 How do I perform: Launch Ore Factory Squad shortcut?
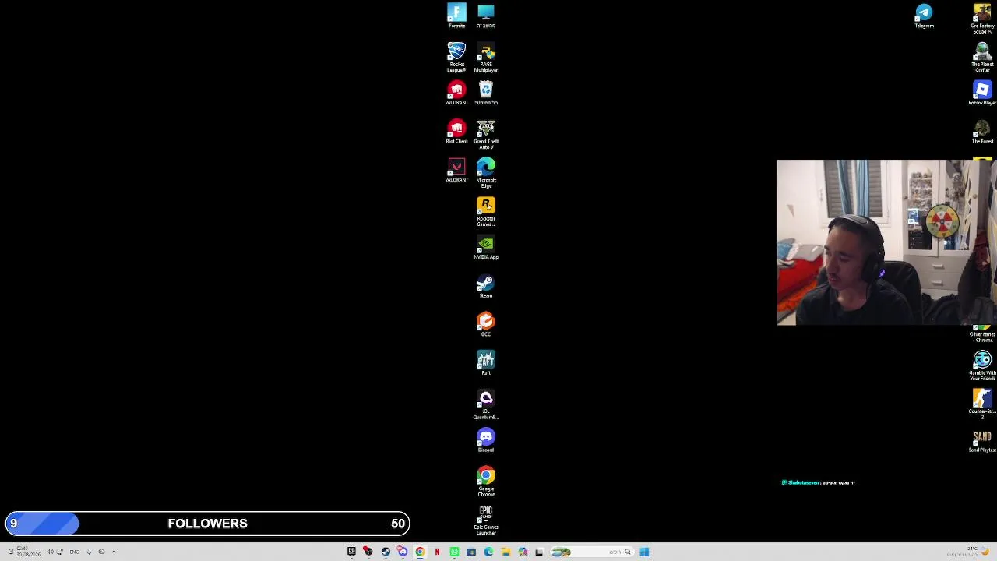coord(982,19)
